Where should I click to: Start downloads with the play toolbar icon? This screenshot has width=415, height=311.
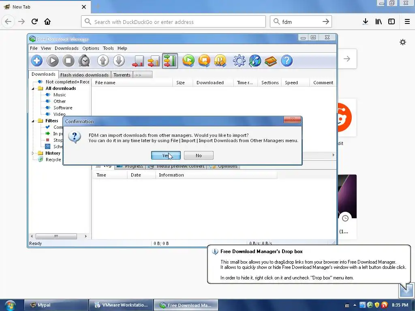(x=52, y=61)
